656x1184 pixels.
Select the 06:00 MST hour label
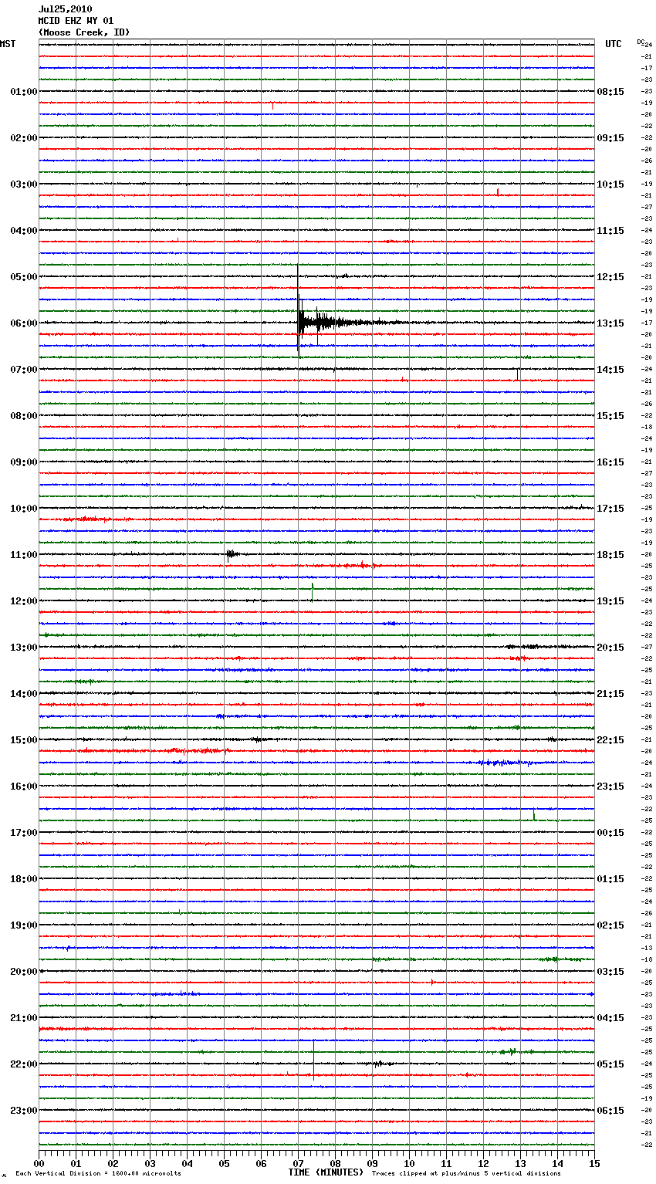pos(23,323)
